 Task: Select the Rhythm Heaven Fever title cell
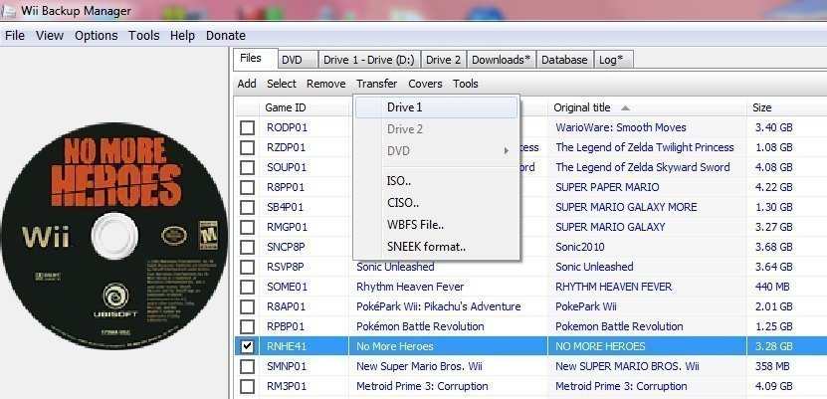pos(410,287)
